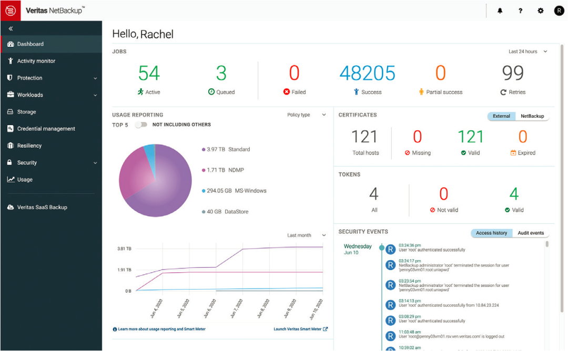568x351 pixels.
Task: Click the notifications bell icon
Action: pos(500,11)
